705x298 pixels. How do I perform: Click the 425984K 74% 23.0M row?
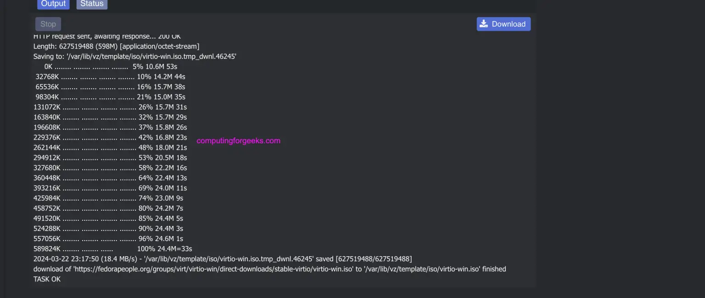[x=108, y=198]
